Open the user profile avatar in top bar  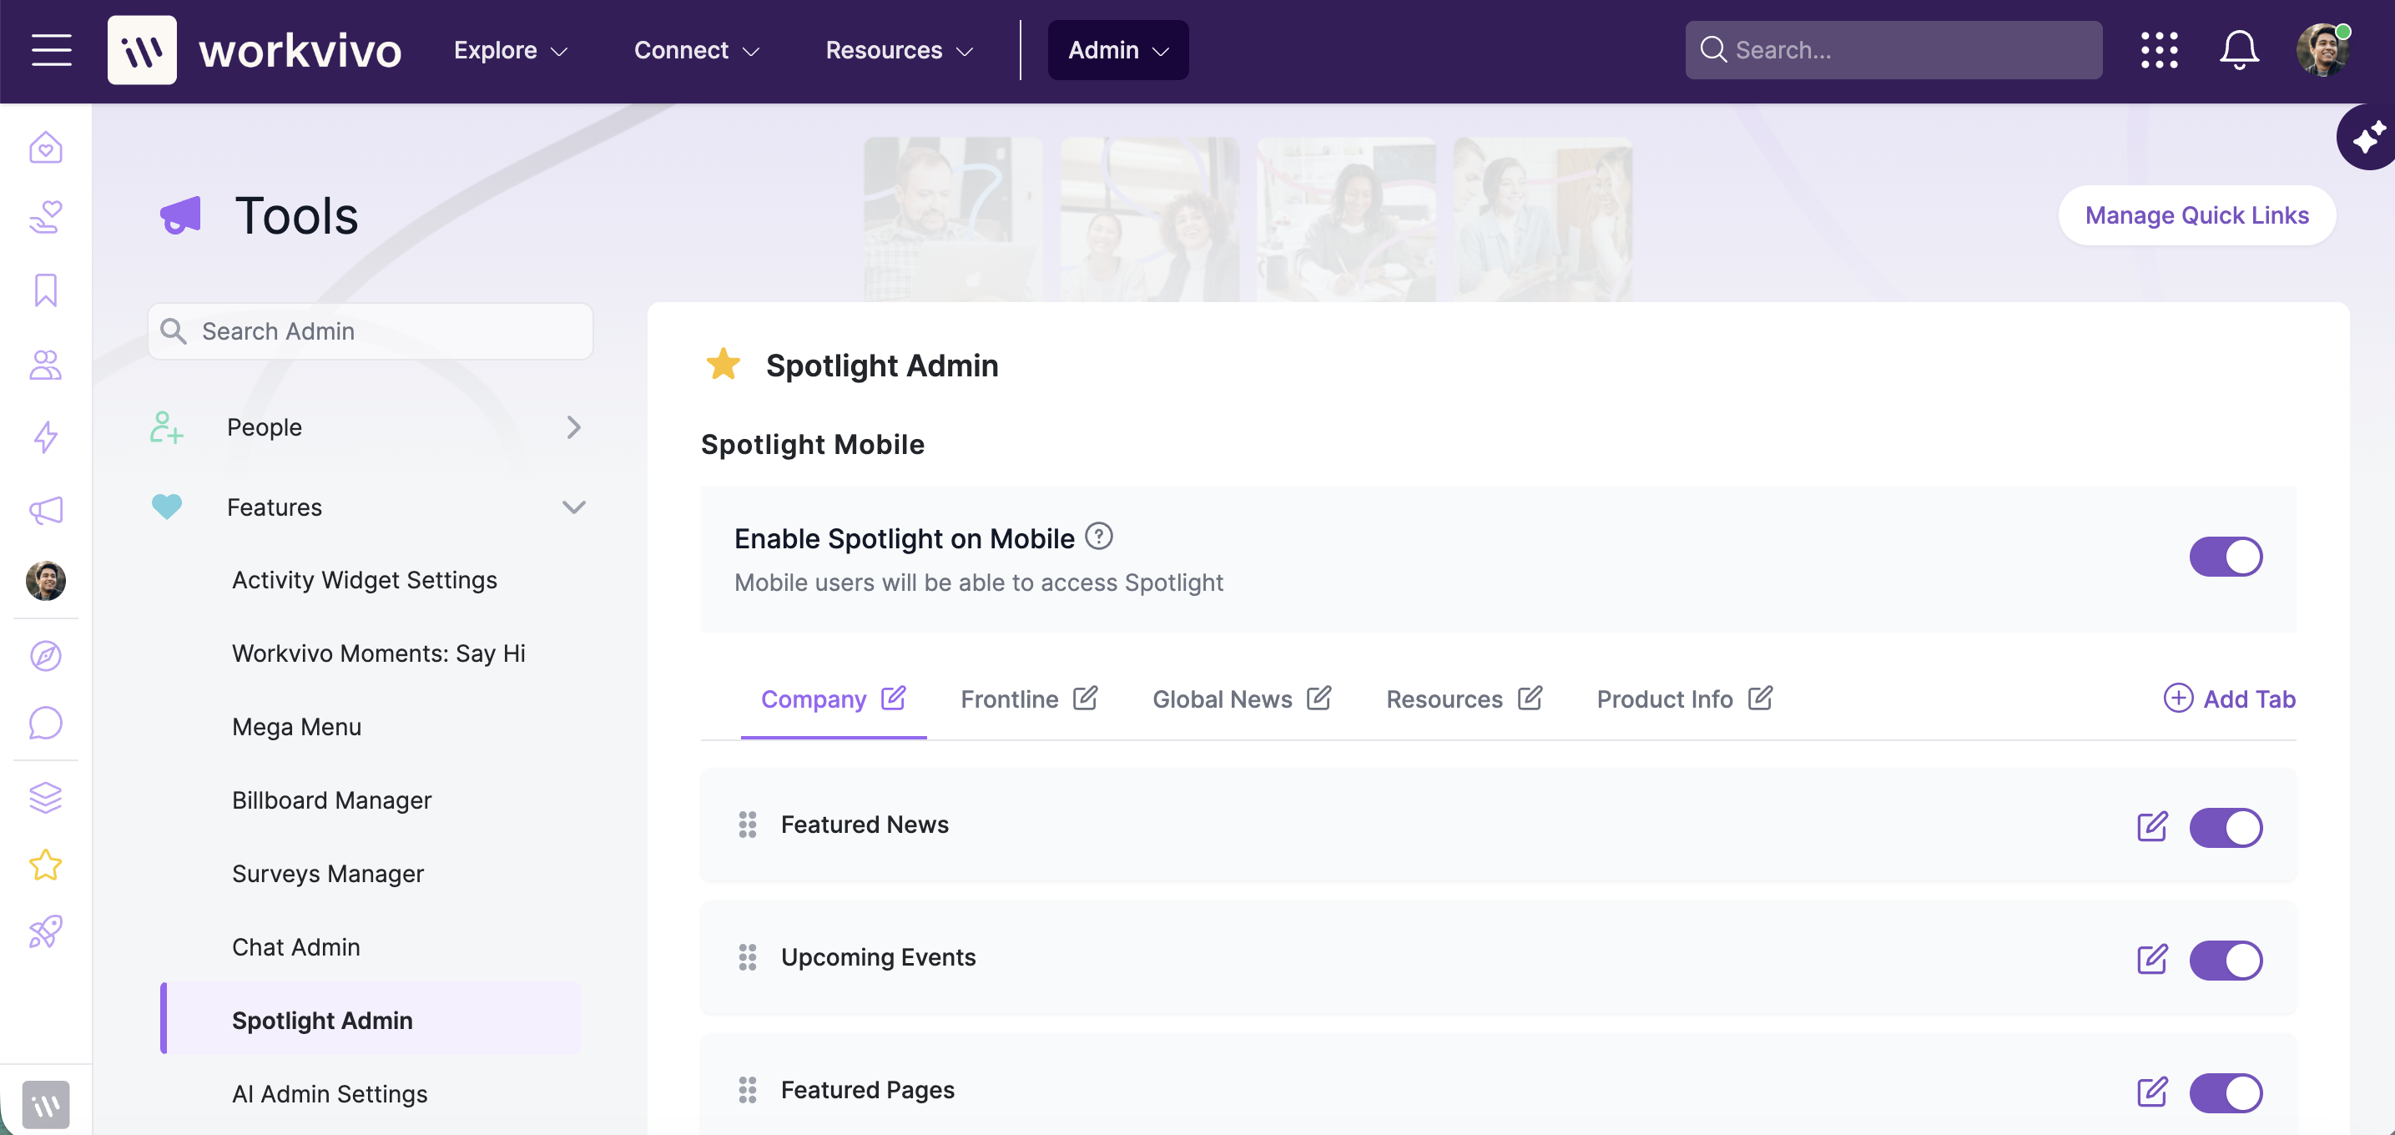tap(2322, 50)
